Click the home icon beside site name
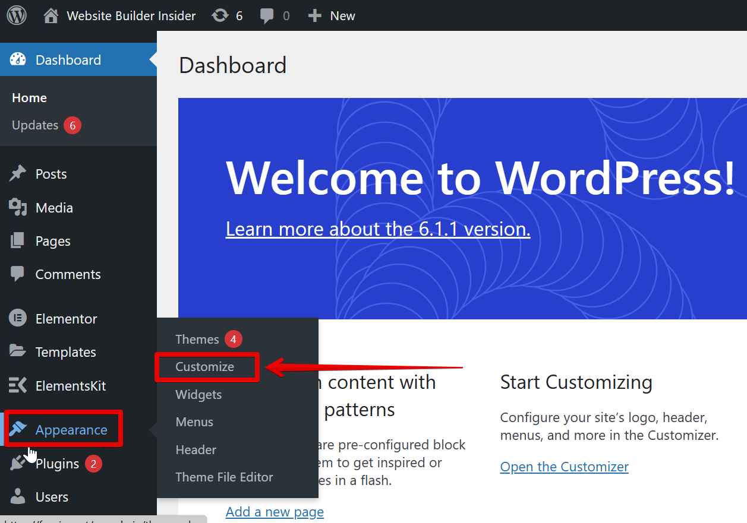Image resolution: width=747 pixels, height=523 pixels. pos(52,15)
